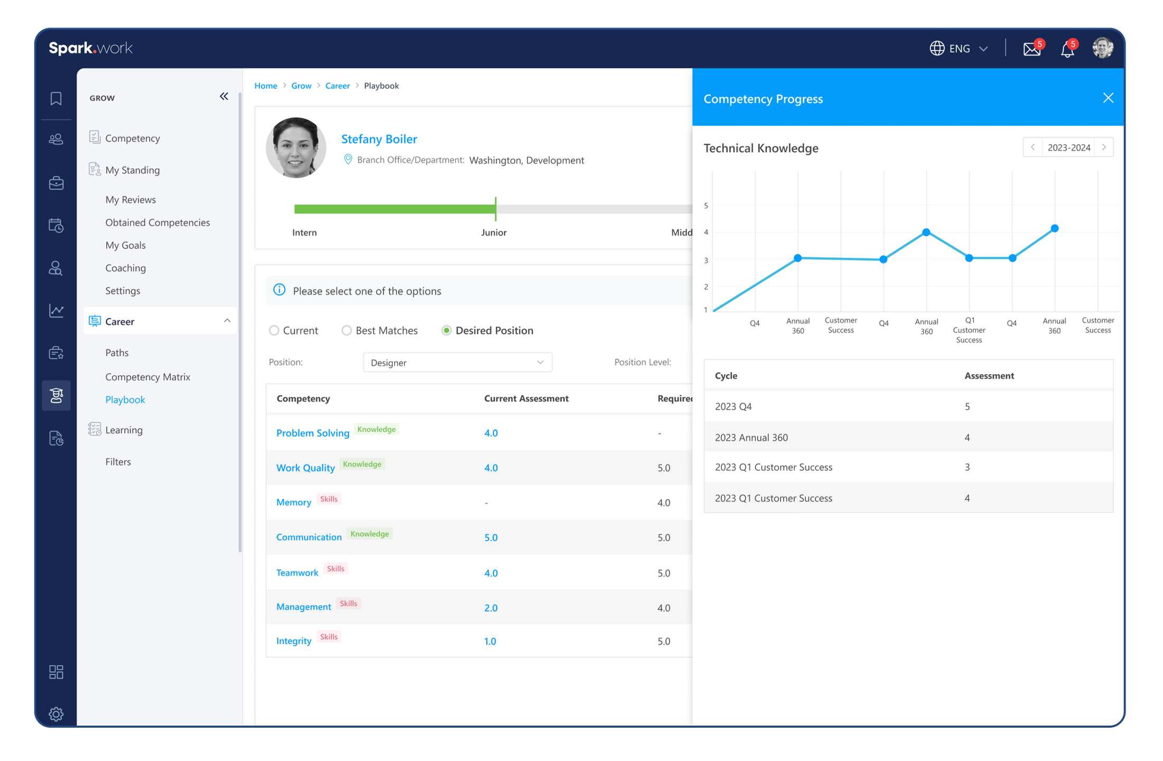Open the briefcase icon in left rail
Image resolution: width=1163 pixels, height=761 pixels.
[x=56, y=183]
